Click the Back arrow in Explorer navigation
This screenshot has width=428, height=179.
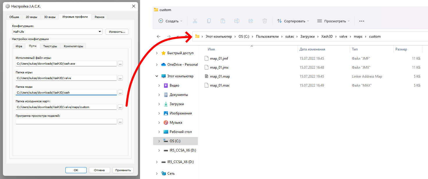(x=158, y=36)
